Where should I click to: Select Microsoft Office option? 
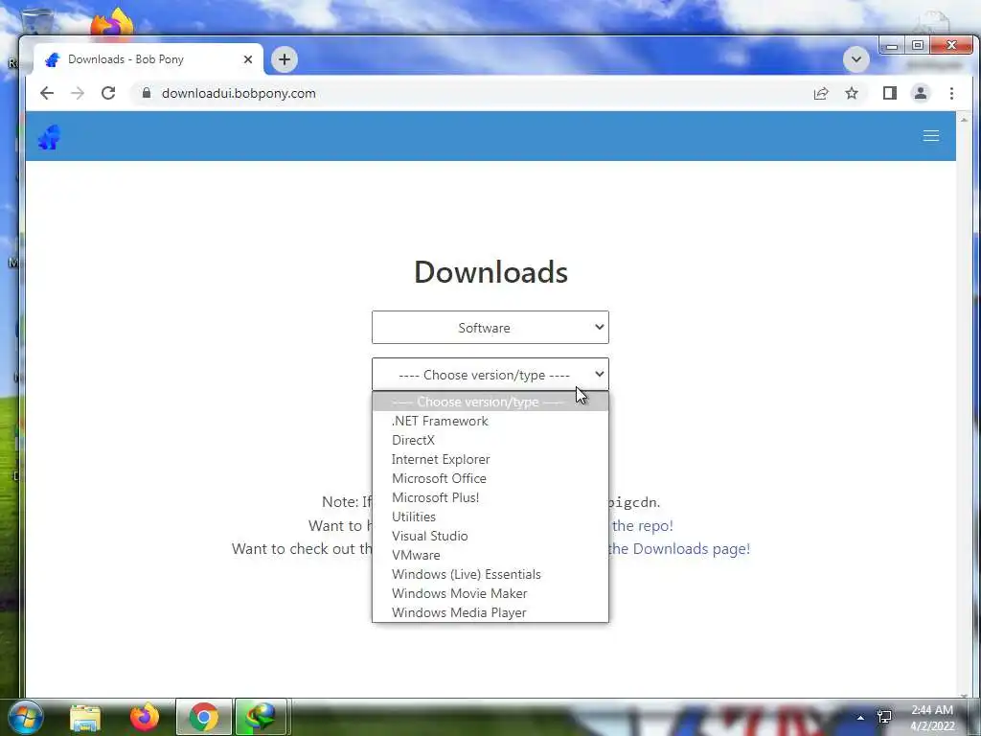490,478
